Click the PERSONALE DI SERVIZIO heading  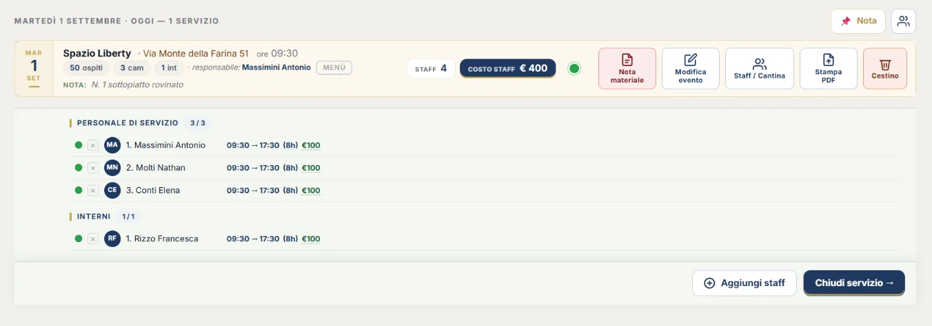128,123
